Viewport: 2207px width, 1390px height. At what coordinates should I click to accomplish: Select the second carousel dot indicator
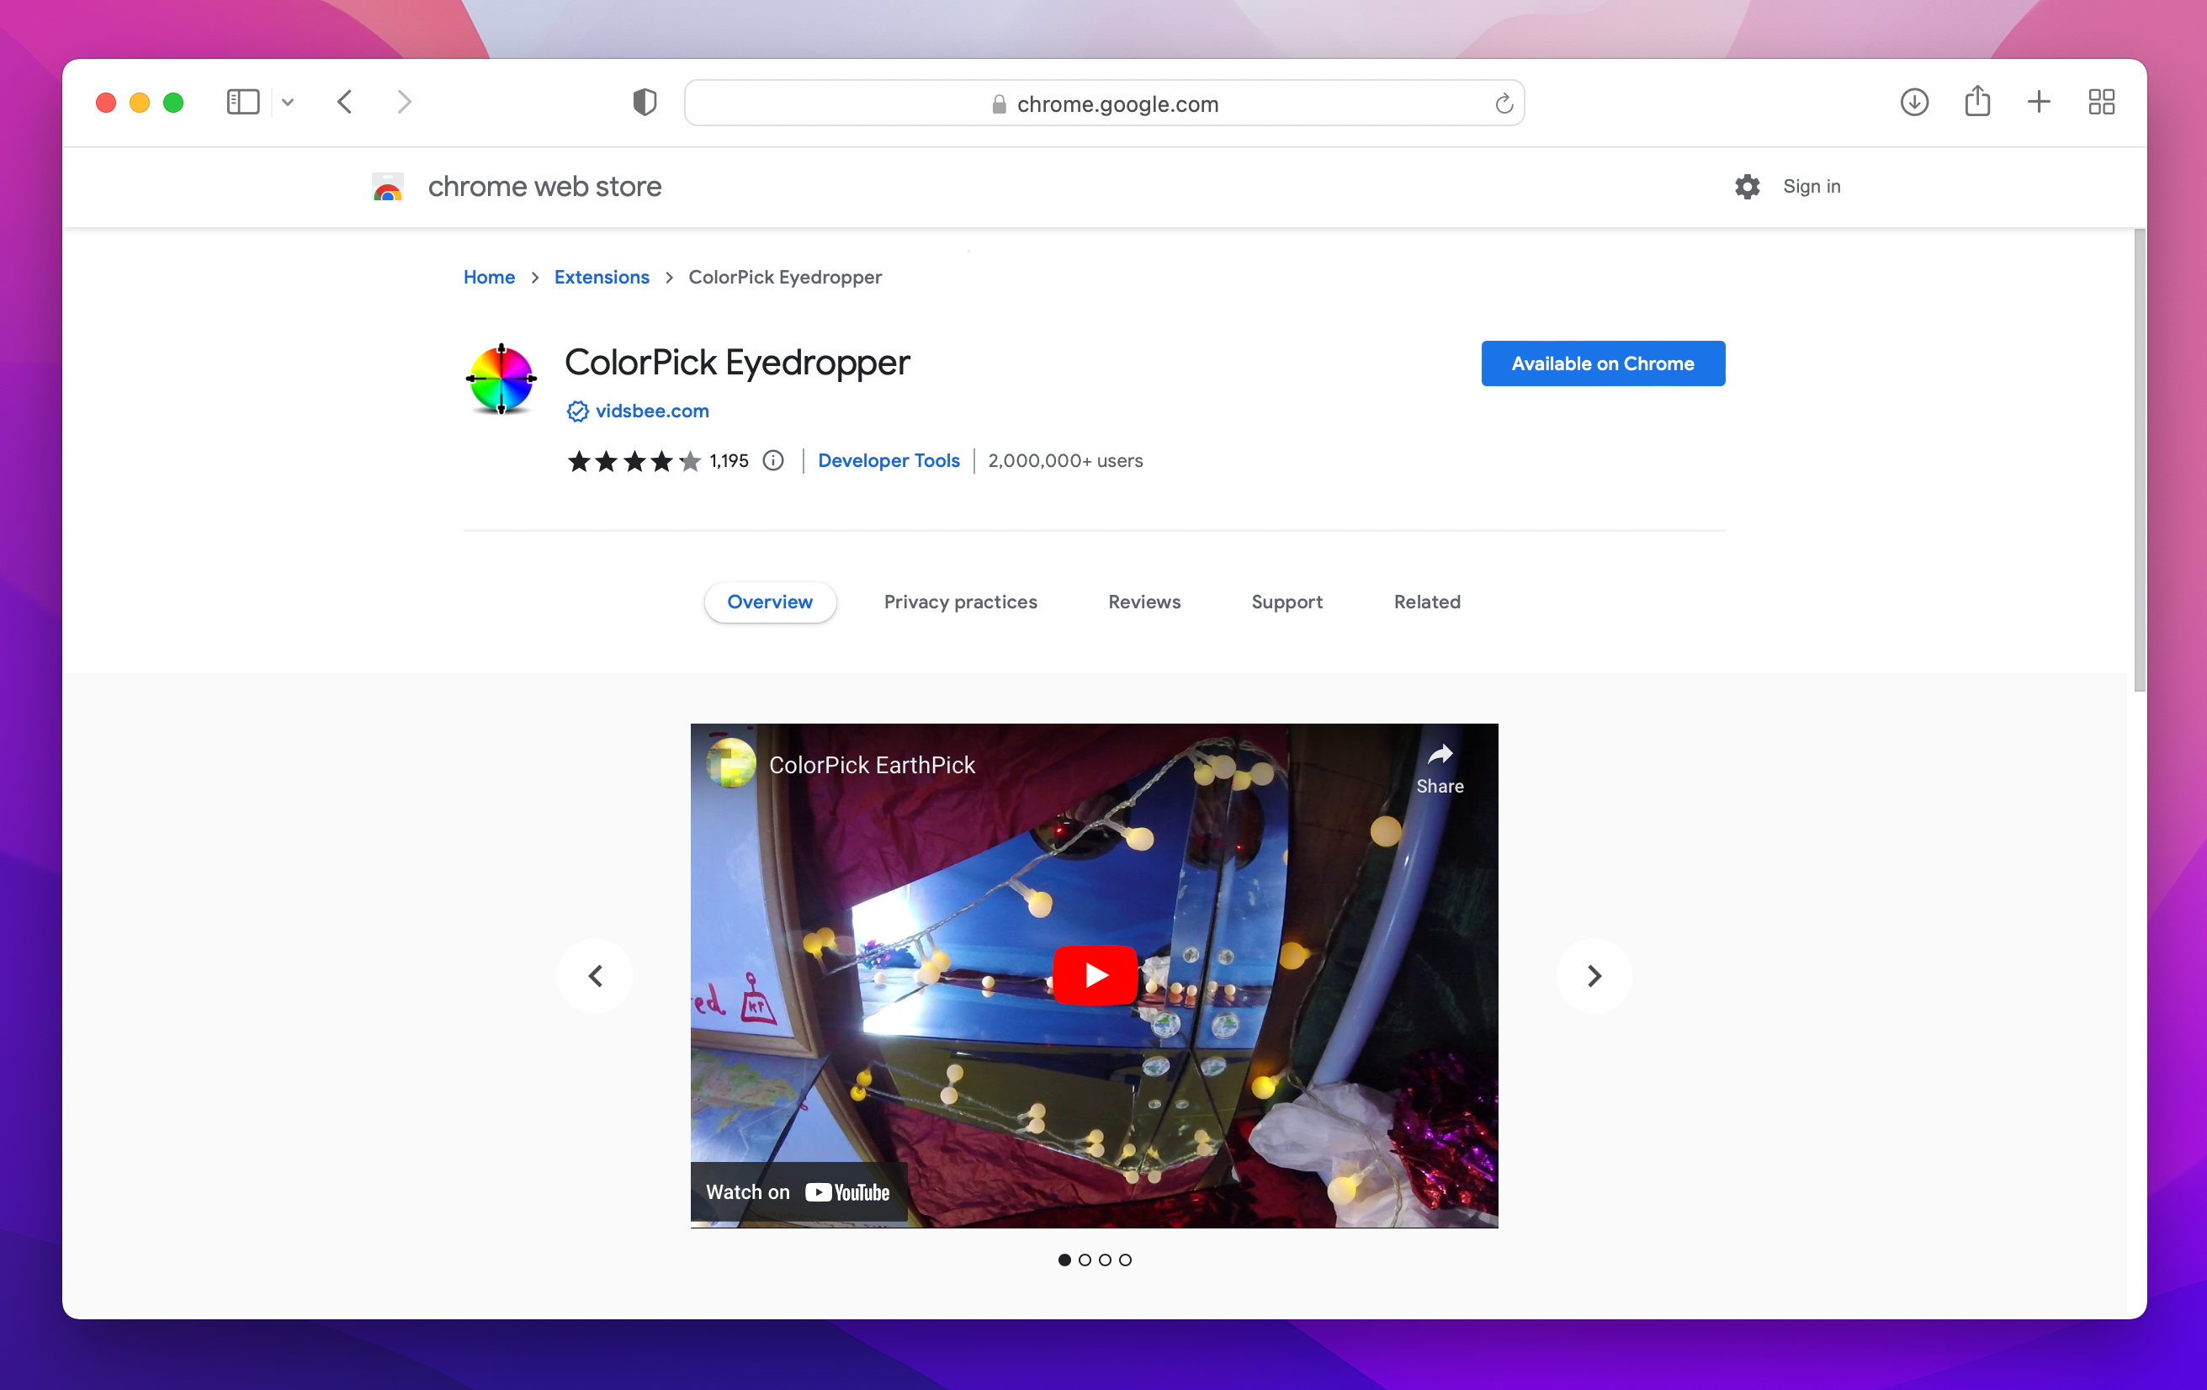[x=1085, y=1260]
